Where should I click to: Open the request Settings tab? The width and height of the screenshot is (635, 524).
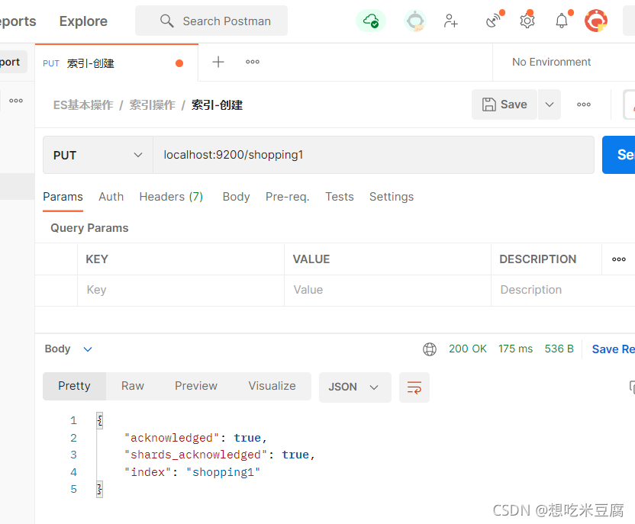pyautogui.click(x=392, y=197)
